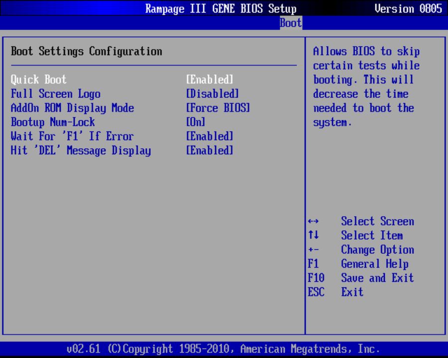Change Quick Boot [Enabled] value

210,80
